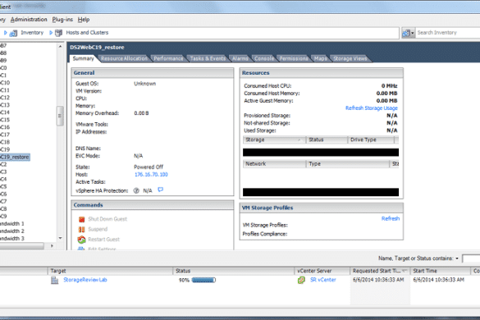Screen dimensions: 480x320
Task: Click the Shut Down Guest icon
Action: [x=82, y=219]
